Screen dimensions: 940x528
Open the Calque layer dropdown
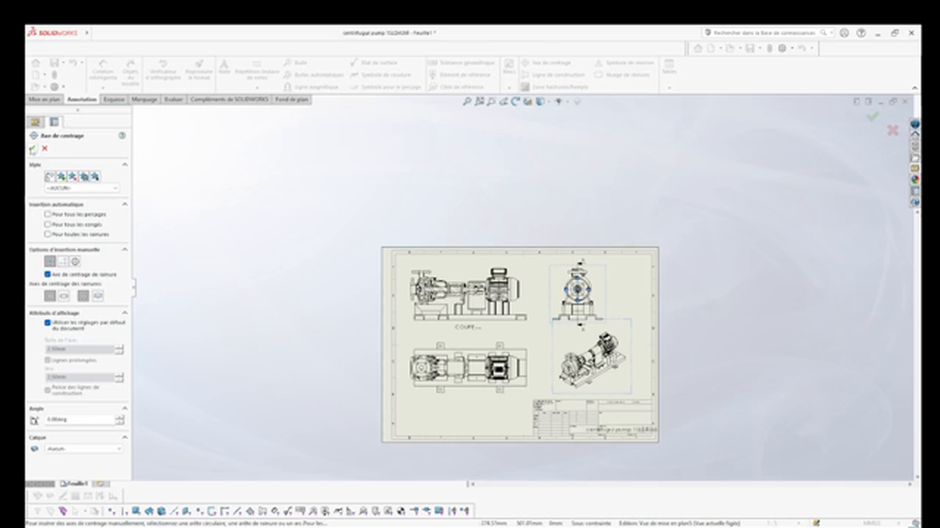[x=84, y=449]
